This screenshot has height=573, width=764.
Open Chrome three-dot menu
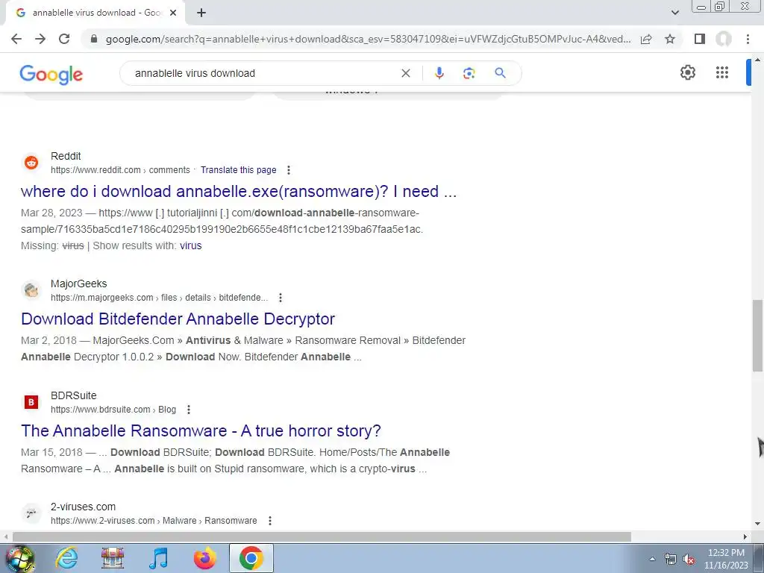point(748,39)
